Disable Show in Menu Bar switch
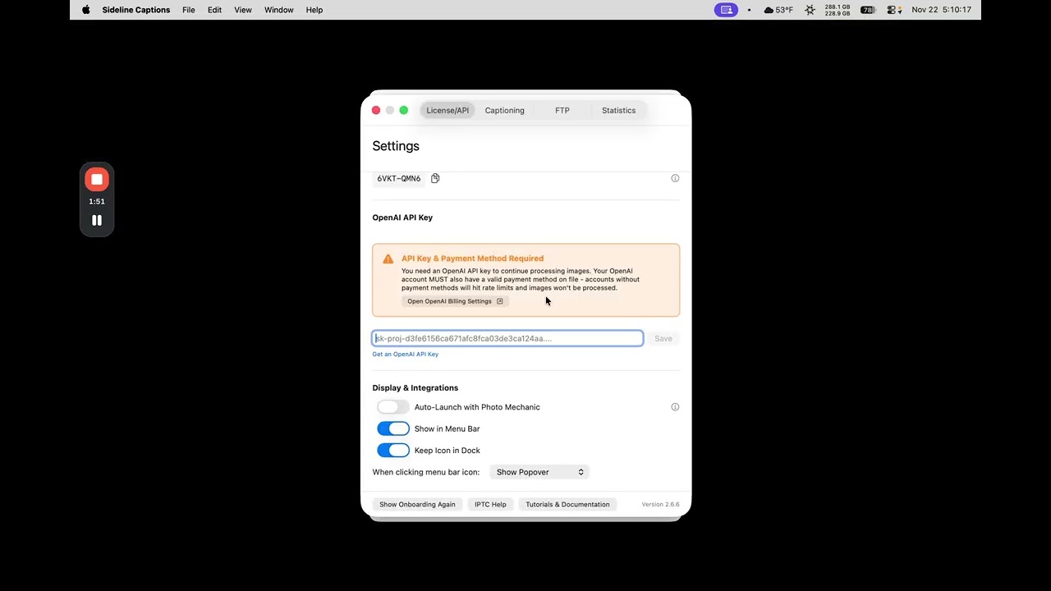The width and height of the screenshot is (1051, 591). tap(393, 428)
